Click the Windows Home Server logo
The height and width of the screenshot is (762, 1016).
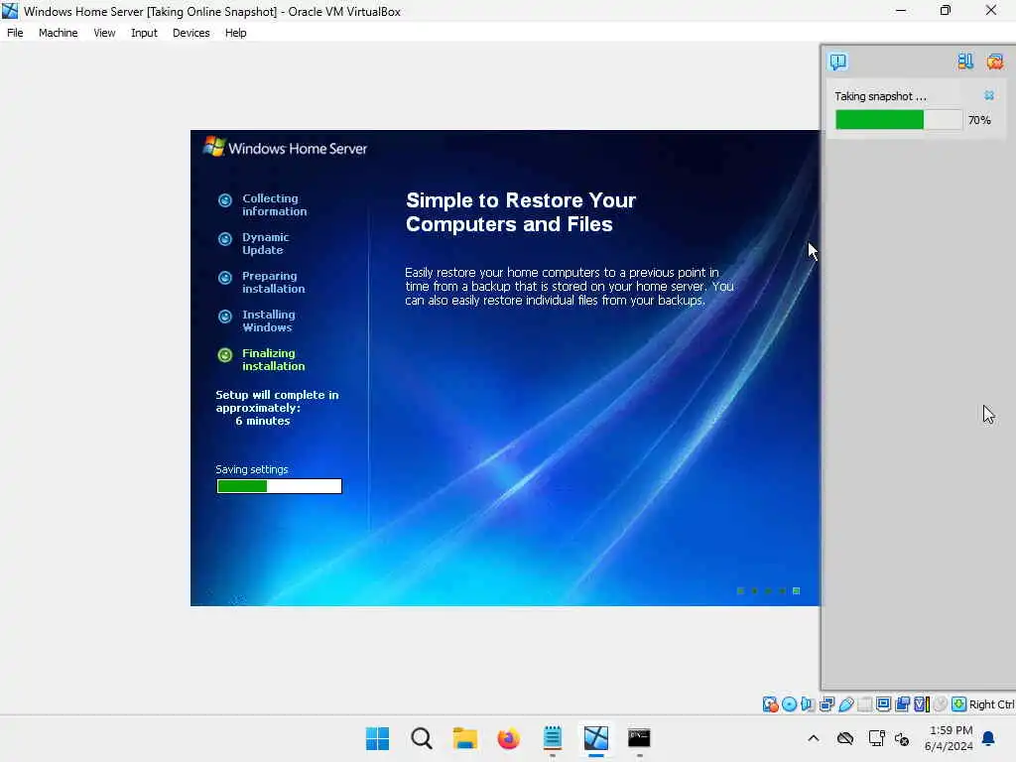[285, 147]
